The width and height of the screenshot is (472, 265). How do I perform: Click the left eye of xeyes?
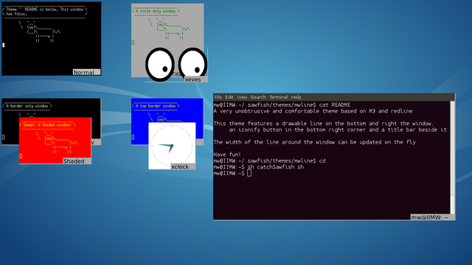(160, 64)
